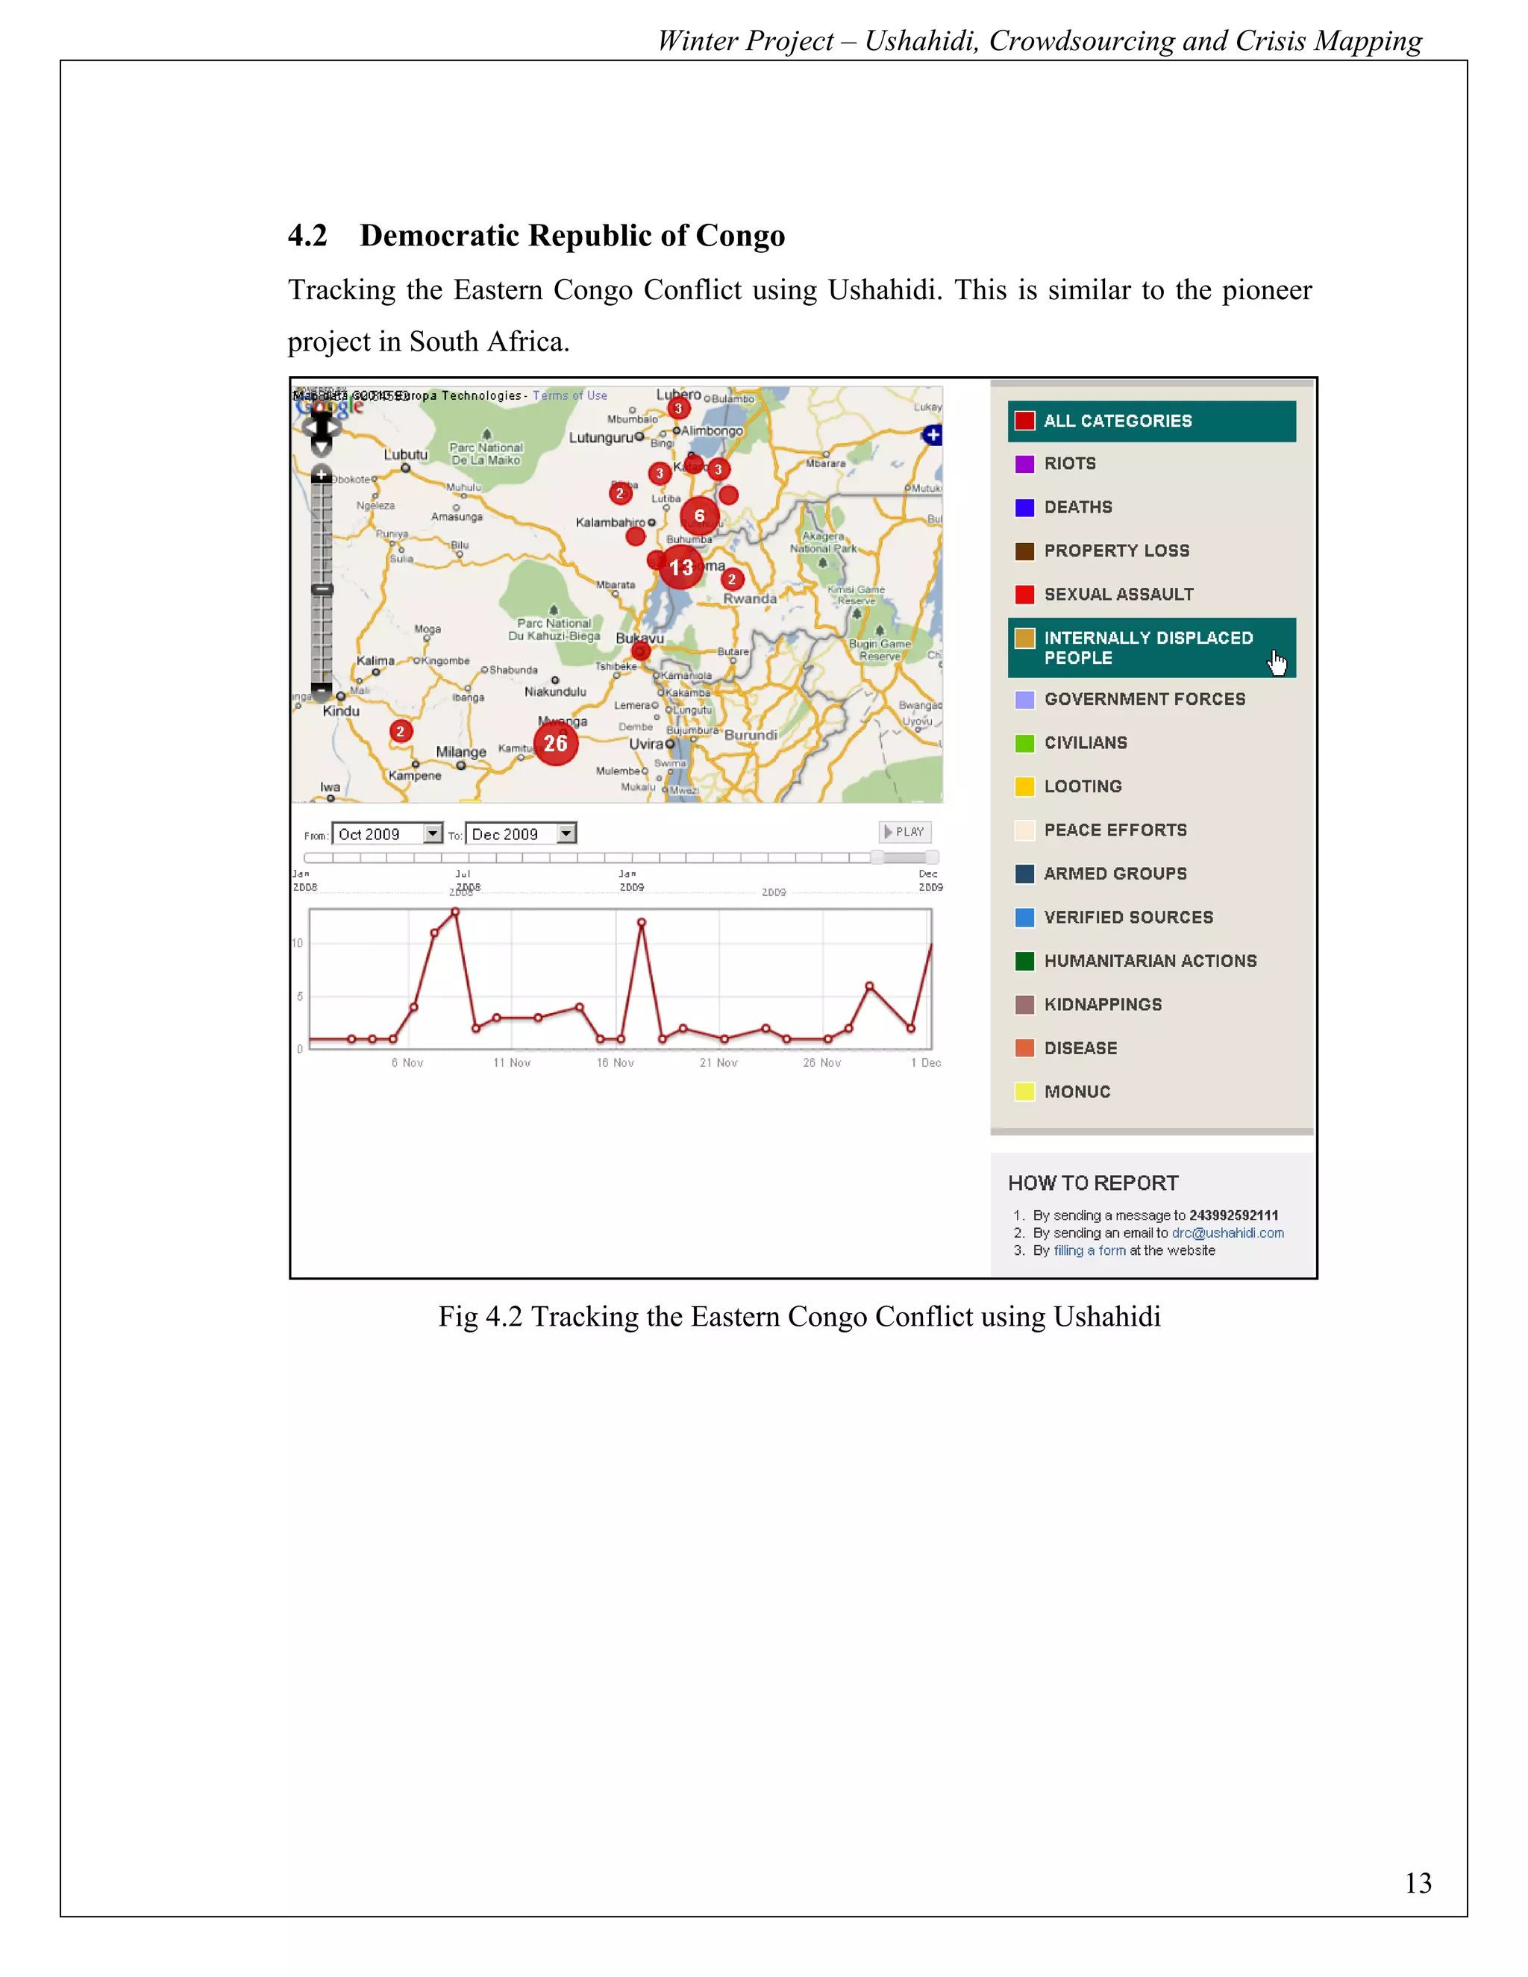The height and width of the screenshot is (1977, 1528).
Task: Select the RIOTS category
Action: [x=1151, y=463]
